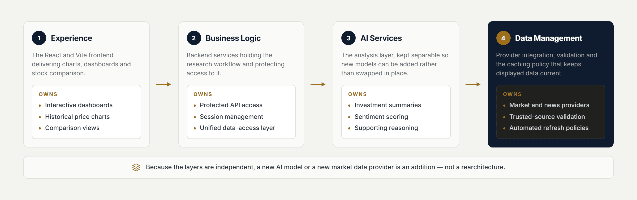The height and width of the screenshot is (200, 637).
Task: Click the number 1 badge beside Experience
Action: click(x=39, y=38)
